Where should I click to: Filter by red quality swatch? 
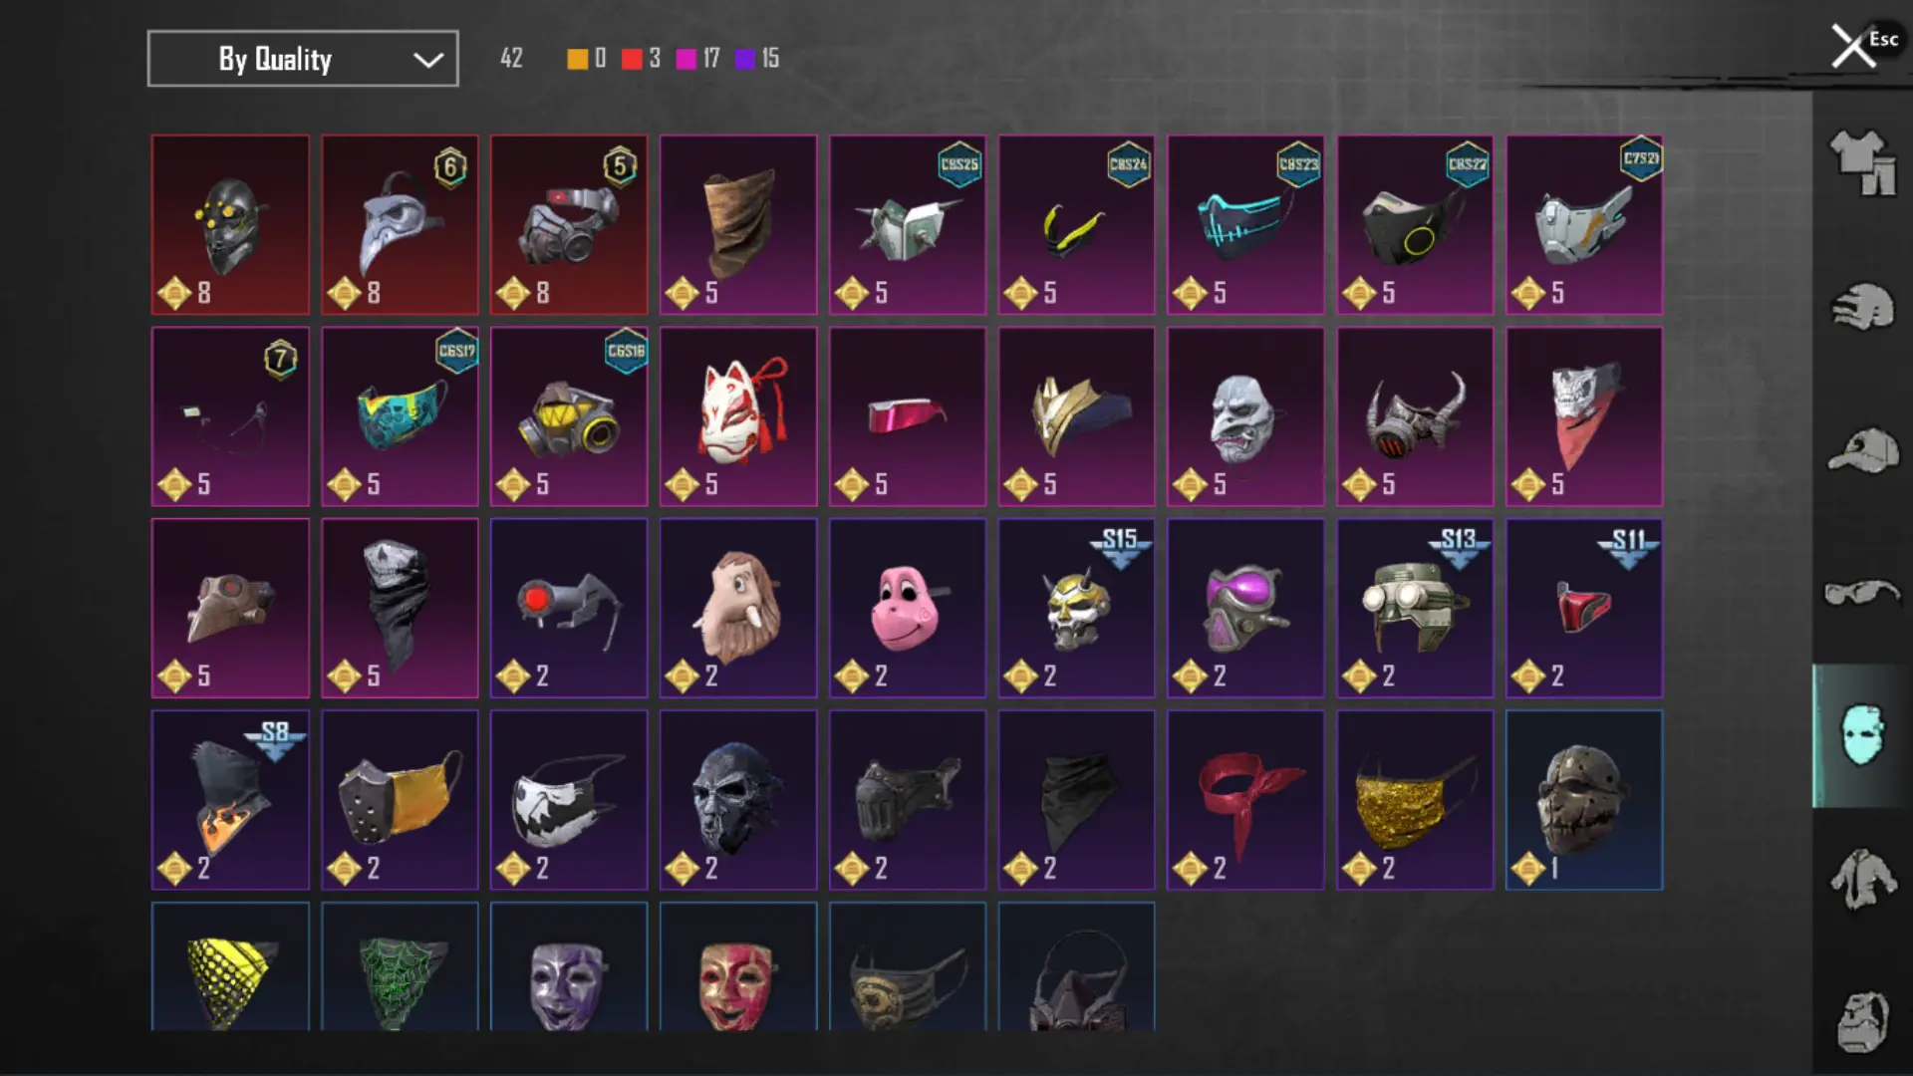click(632, 59)
